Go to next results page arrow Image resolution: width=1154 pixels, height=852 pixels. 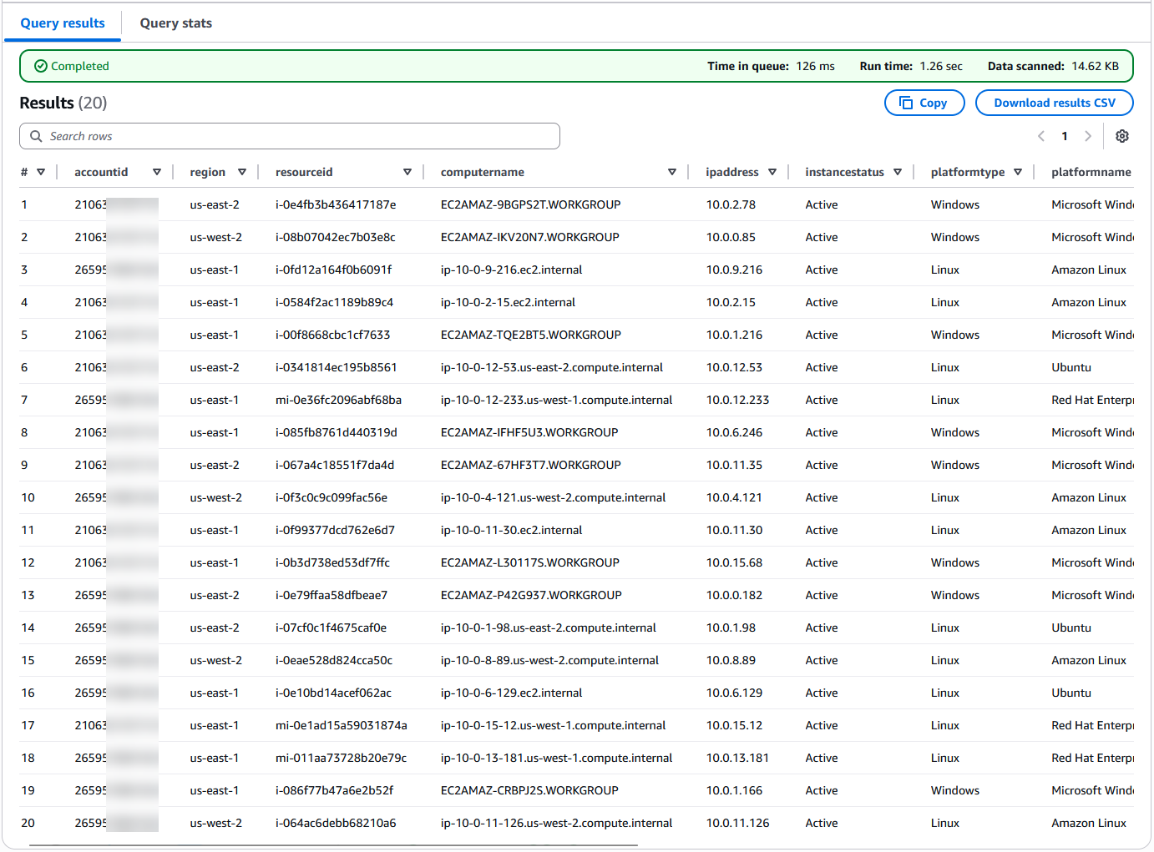click(1087, 136)
